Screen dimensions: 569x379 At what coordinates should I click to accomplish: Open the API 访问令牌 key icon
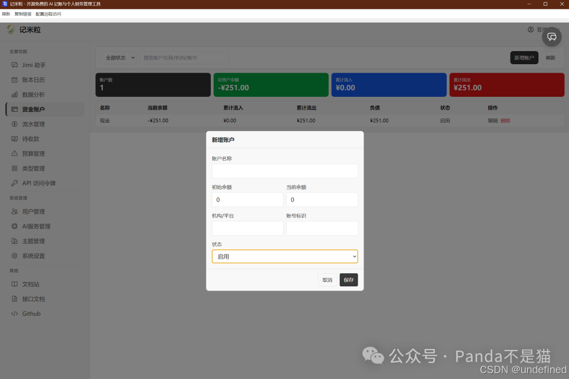[x=15, y=183]
